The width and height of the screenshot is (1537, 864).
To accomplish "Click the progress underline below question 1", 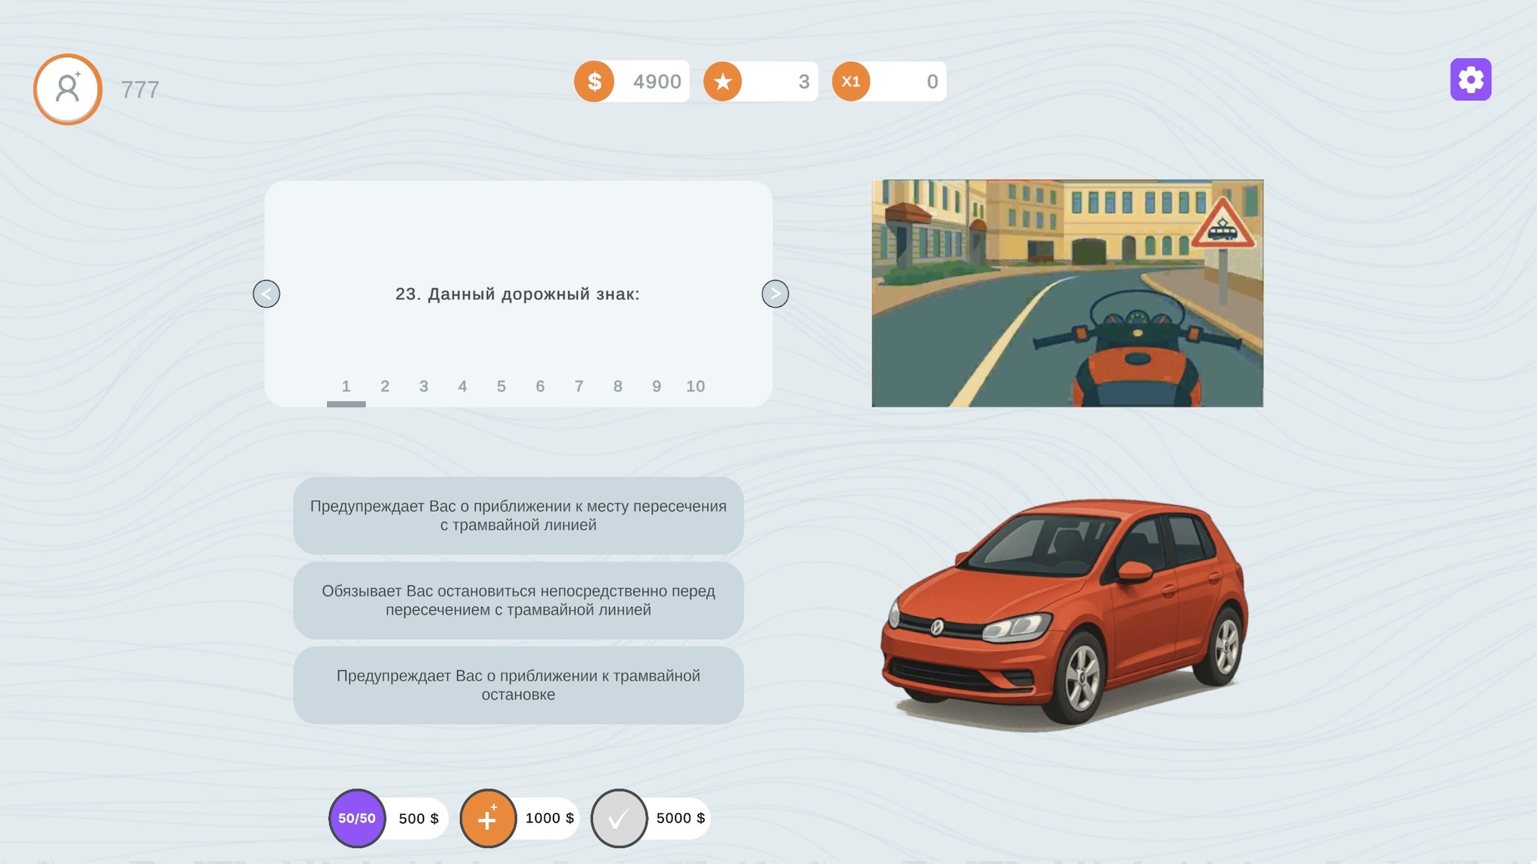I will 346,404.
